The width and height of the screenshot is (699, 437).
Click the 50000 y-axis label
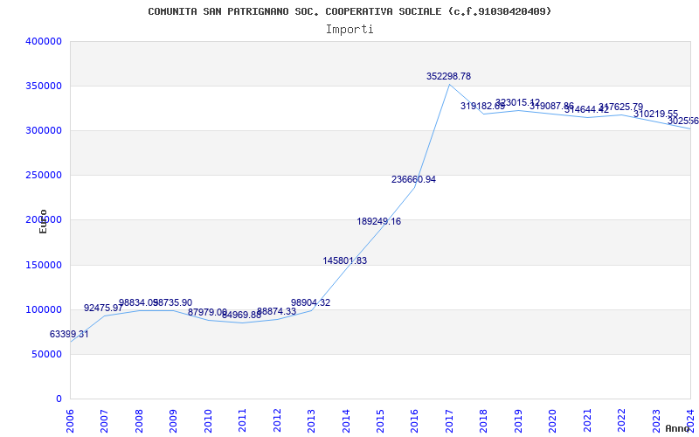47,355
